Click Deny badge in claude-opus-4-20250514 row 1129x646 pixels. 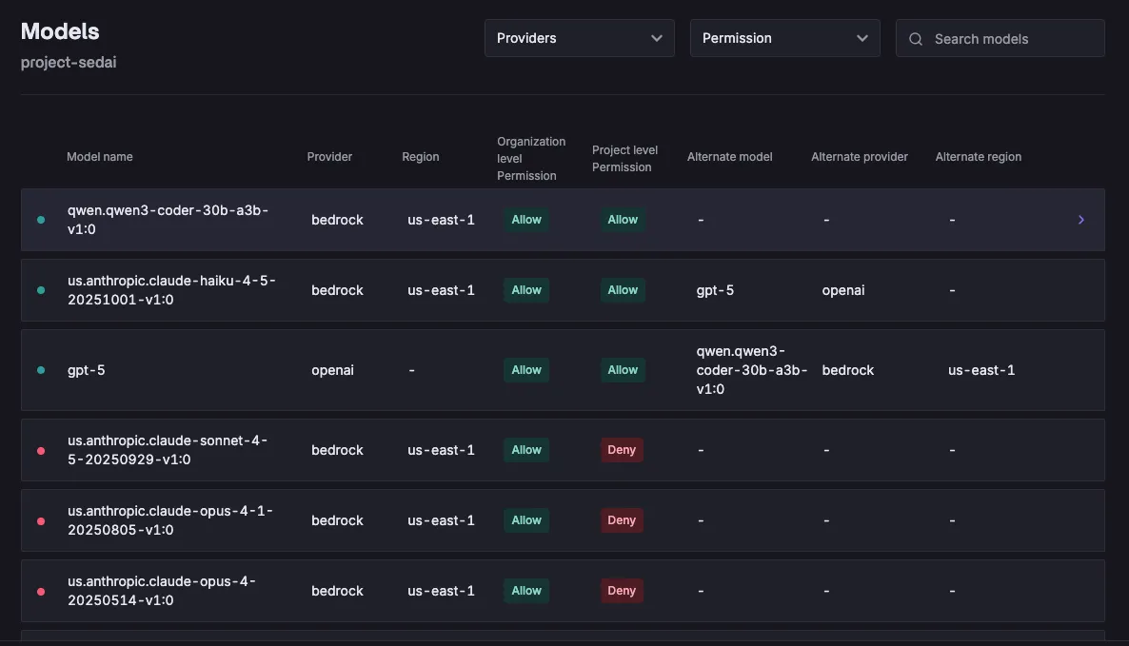[622, 591]
